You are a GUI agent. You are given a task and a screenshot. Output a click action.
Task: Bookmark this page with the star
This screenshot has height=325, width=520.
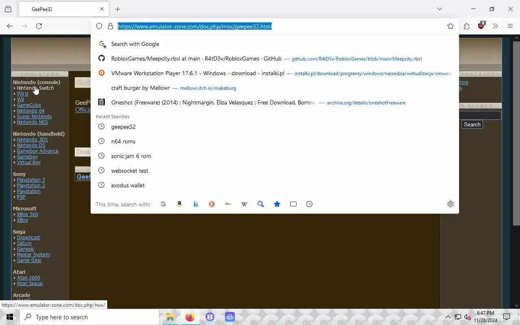coord(451,26)
